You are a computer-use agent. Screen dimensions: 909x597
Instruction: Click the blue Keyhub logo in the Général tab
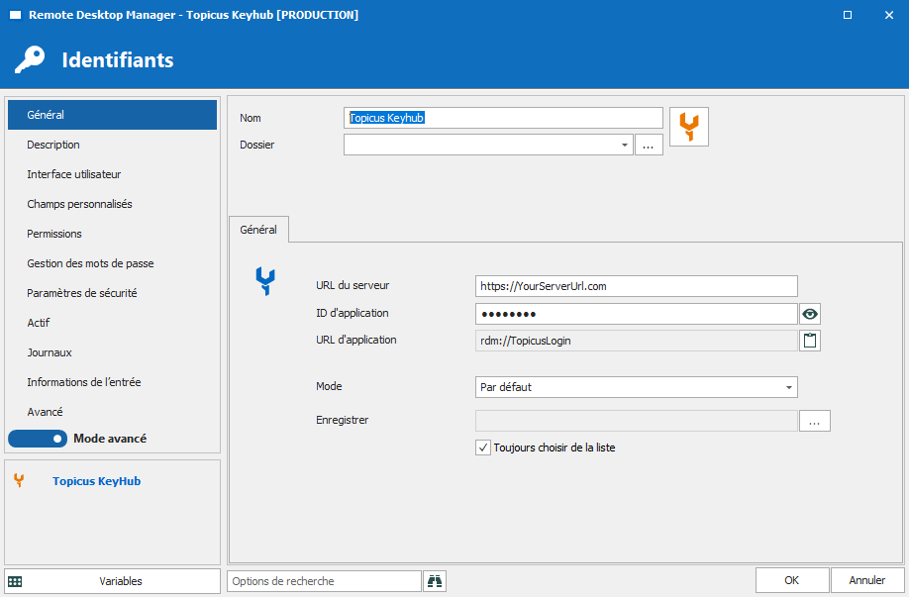coord(264,282)
